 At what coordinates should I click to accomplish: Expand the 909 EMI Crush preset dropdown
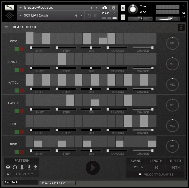21,15
